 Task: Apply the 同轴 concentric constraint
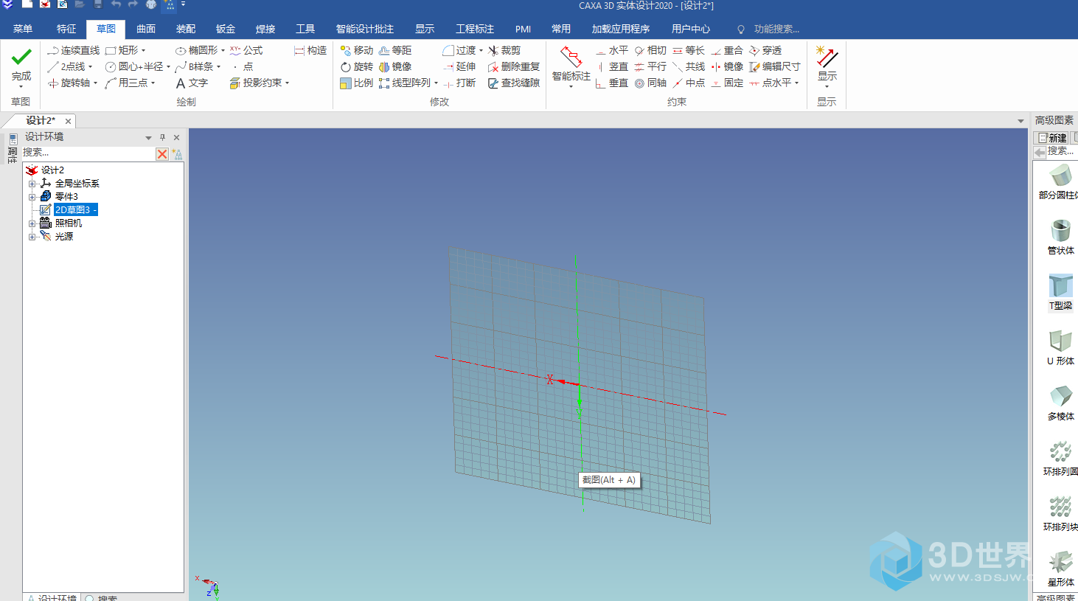click(x=650, y=83)
